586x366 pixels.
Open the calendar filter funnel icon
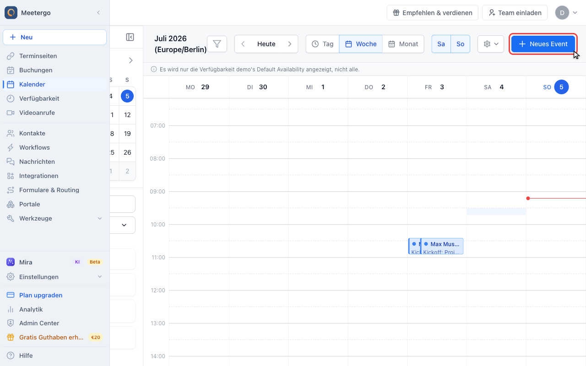(217, 44)
